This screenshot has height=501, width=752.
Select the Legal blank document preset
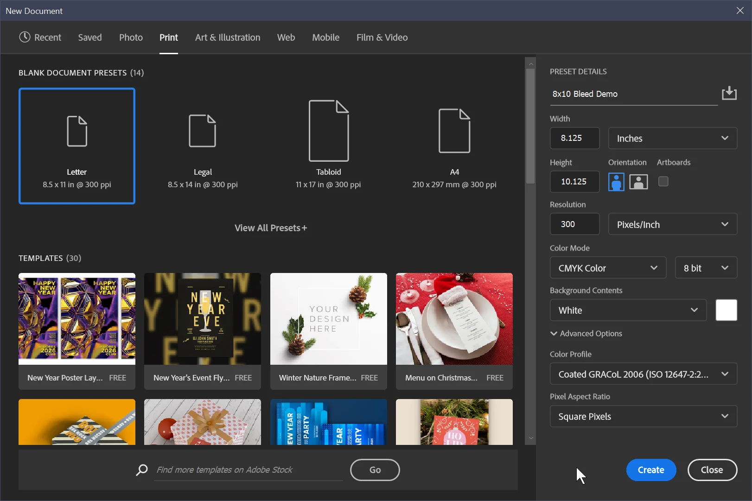pos(203,146)
